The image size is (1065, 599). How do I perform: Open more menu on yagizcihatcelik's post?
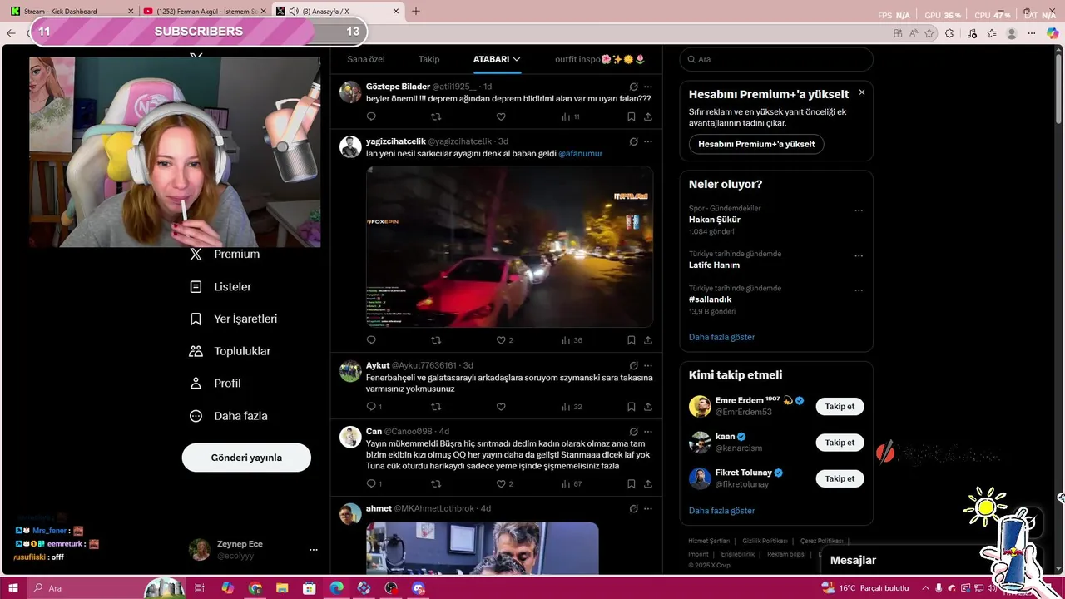(x=648, y=141)
